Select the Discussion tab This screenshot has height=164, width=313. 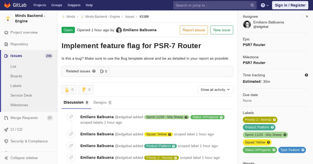tap(76, 102)
